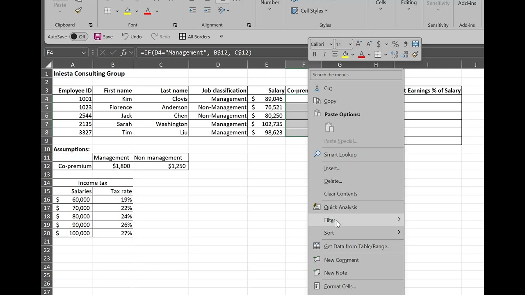Apply Accounting dollar format in mini toolbar
Image resolution: width=525 pixels, height=295 pixels.
pyautogui.click(x=379, y=44)
